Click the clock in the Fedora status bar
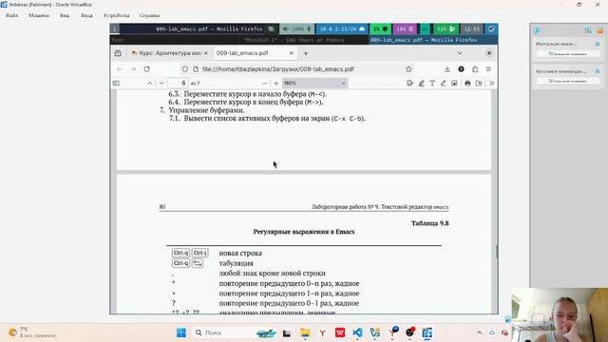 click(x=472, y=29)
